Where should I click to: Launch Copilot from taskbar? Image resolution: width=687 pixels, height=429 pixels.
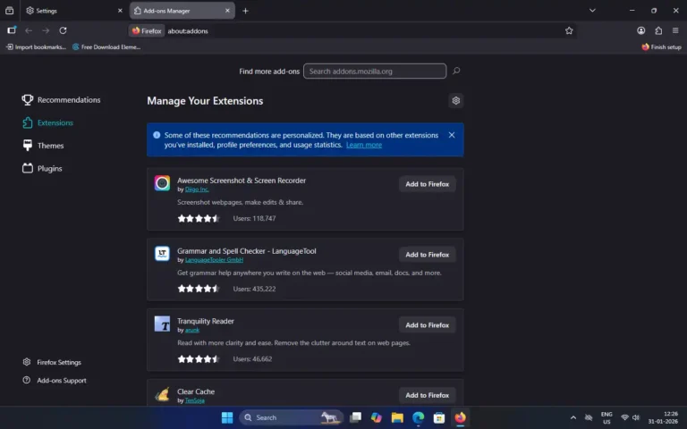pyautogui.click(x=377, y=417)
